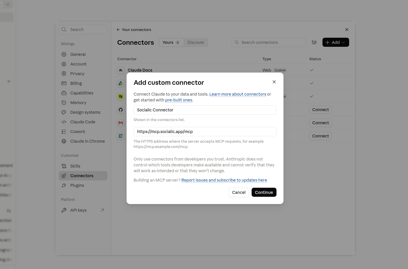Open Design systems palette icon

pyautogui.click(x=64, y=112)
